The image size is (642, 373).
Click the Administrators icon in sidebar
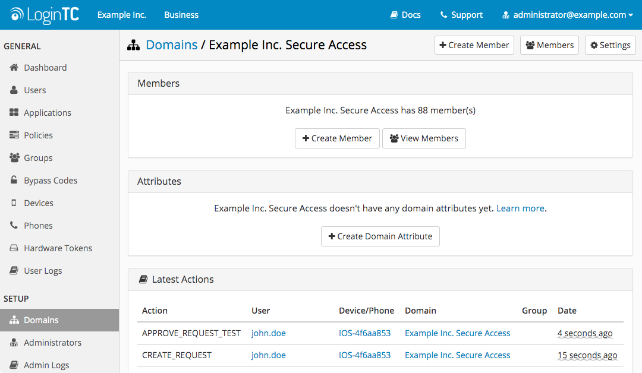click(x=14, y=342)
